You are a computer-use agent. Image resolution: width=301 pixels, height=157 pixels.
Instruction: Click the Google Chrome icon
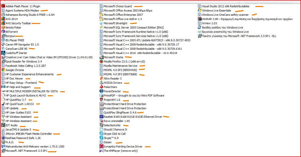pos(3,70)
